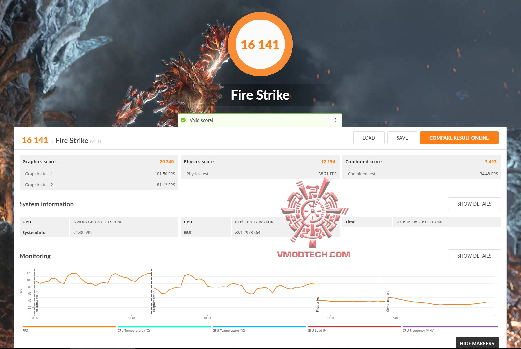
Task: Click the 81.12 FPS value
Action: pyautogui.click(x=166, y=185)
